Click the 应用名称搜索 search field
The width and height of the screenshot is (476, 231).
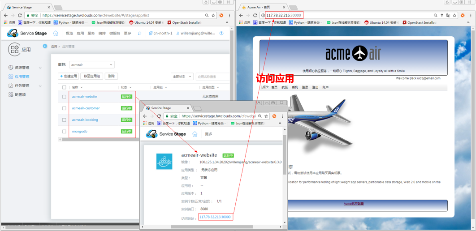coord(212,77)
